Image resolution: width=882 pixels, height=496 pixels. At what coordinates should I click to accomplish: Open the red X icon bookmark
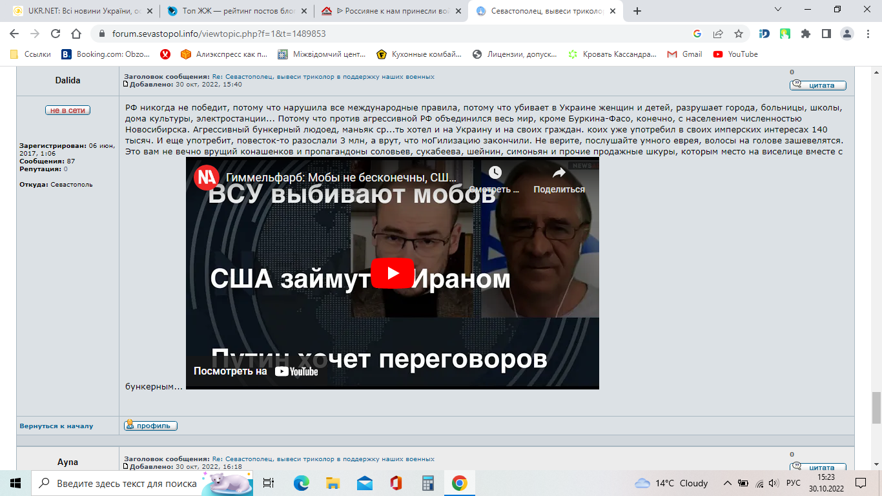(x=165, y=54)
